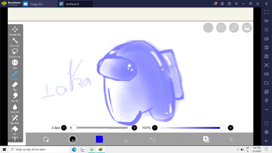Image resolution: width=272 pixels, height=153 pixels.
Task: Select the text T tool
Action: (x=15, y=139)
